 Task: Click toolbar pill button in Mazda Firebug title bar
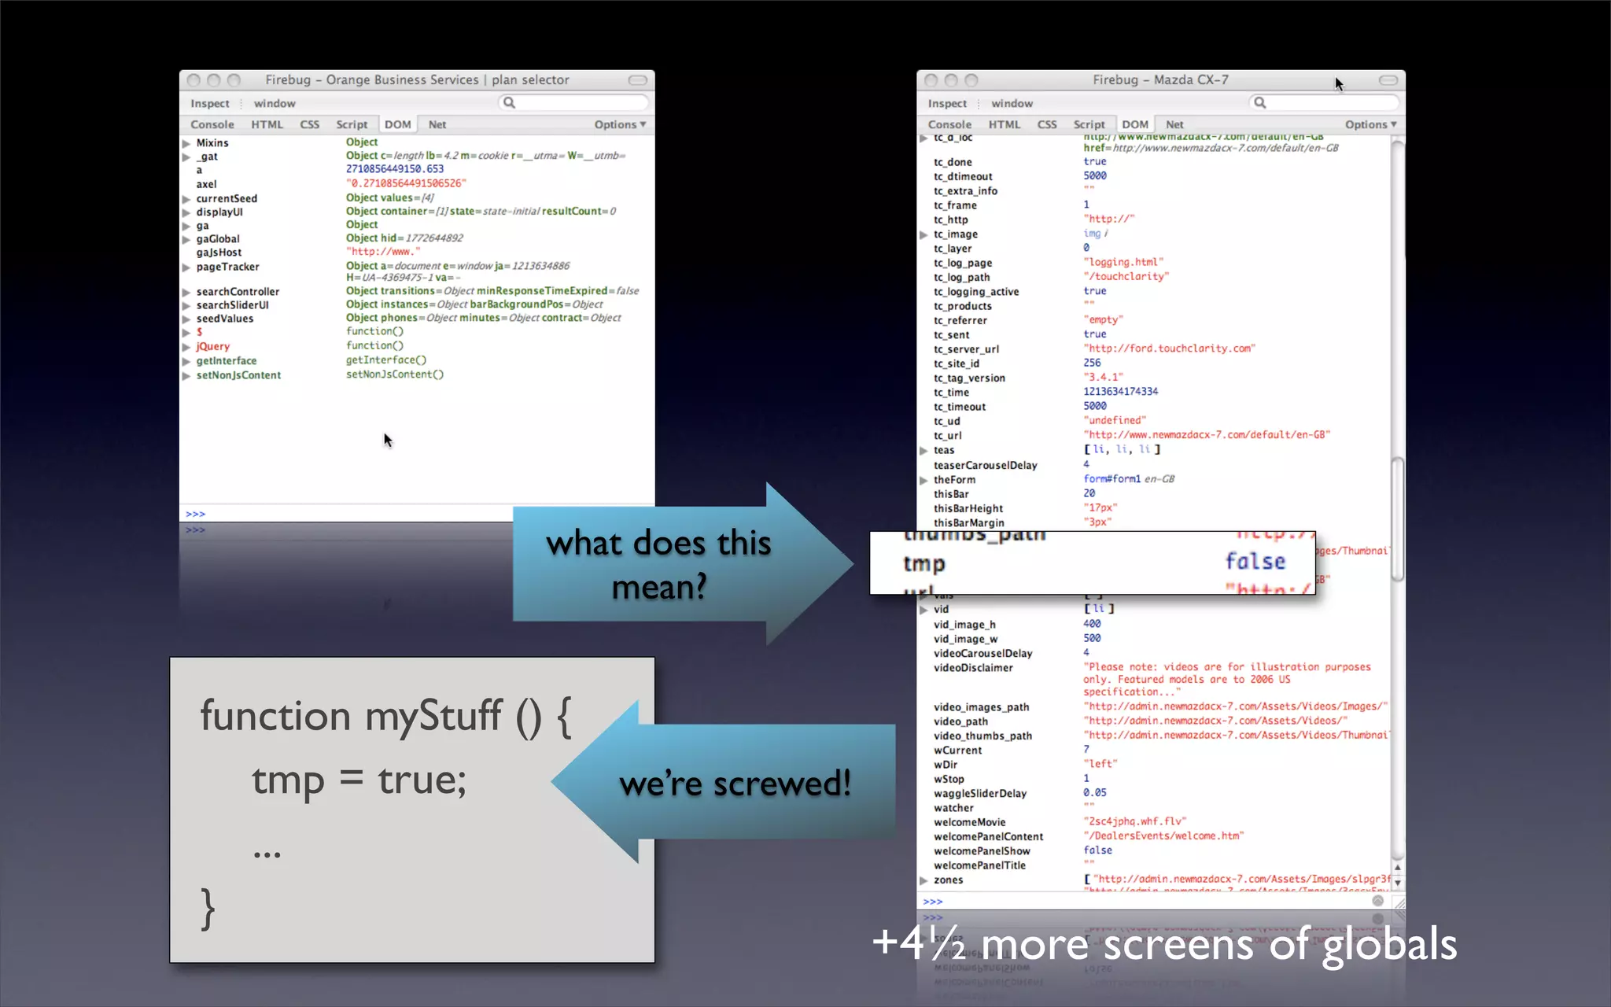(1388, 80)
